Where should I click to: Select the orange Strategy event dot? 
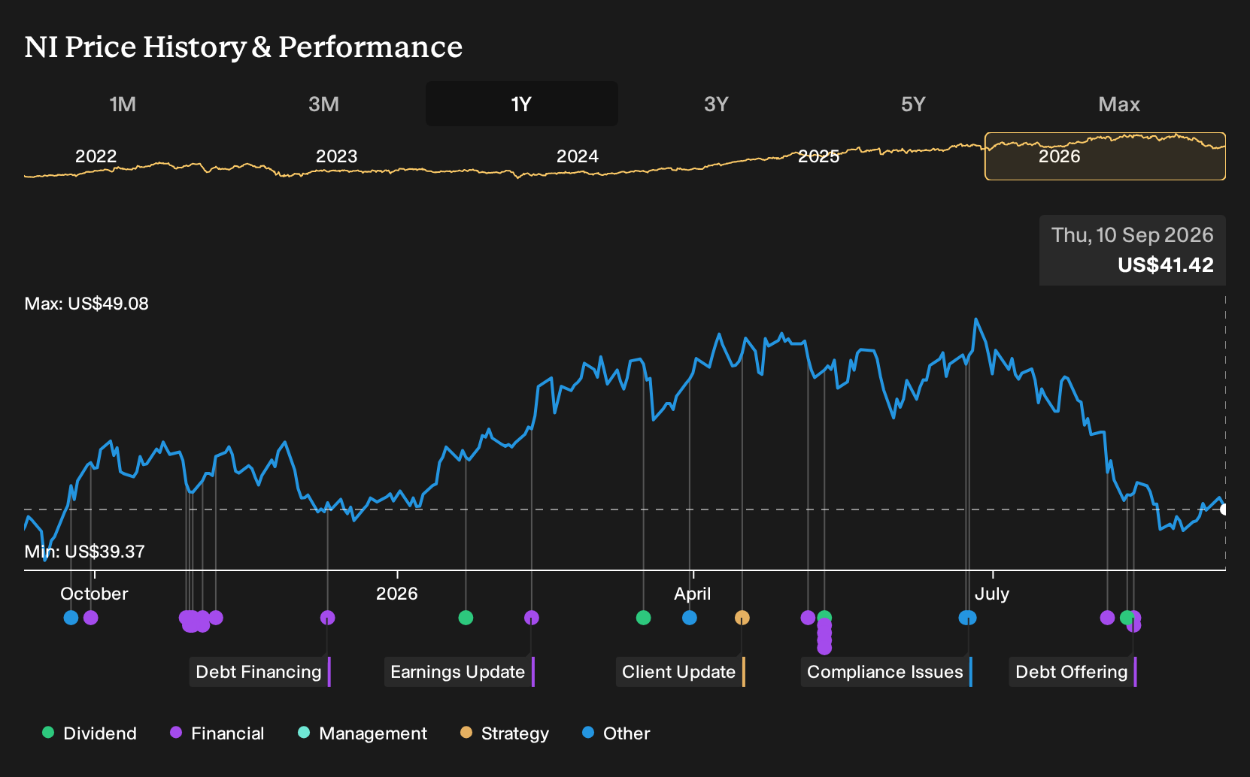click(742, 618)
